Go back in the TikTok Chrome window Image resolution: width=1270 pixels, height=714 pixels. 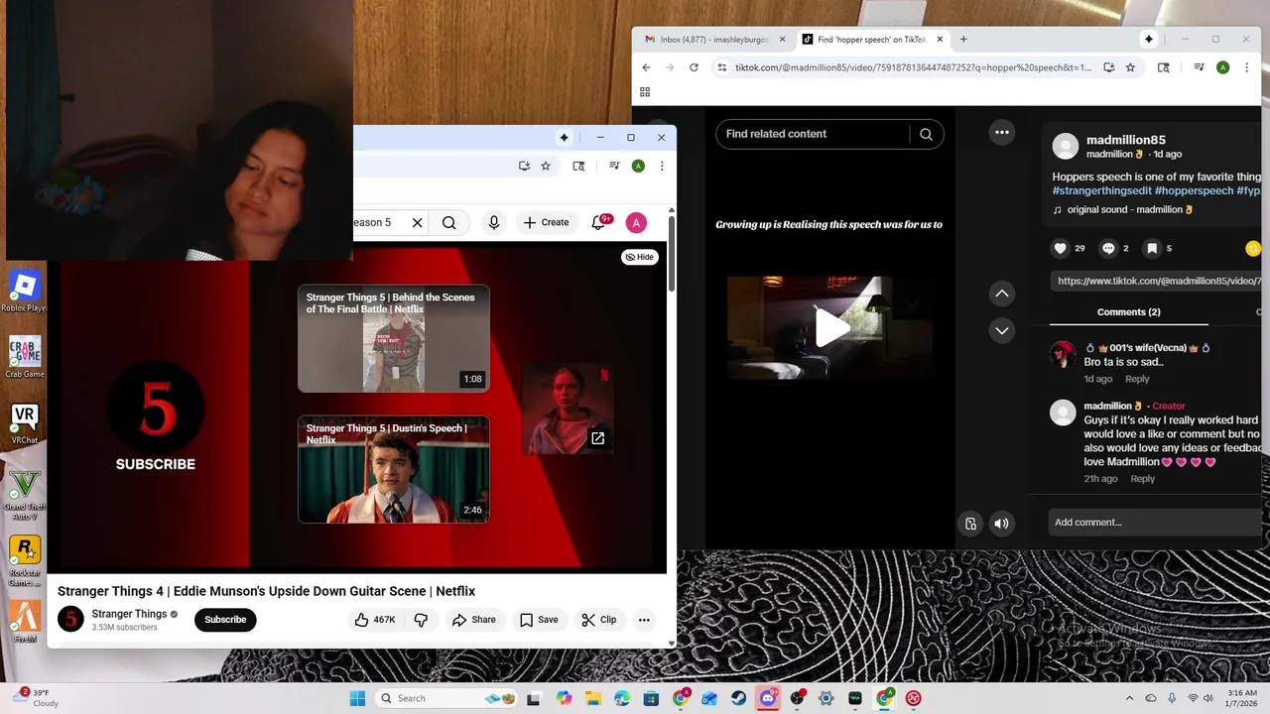(646, 67)
